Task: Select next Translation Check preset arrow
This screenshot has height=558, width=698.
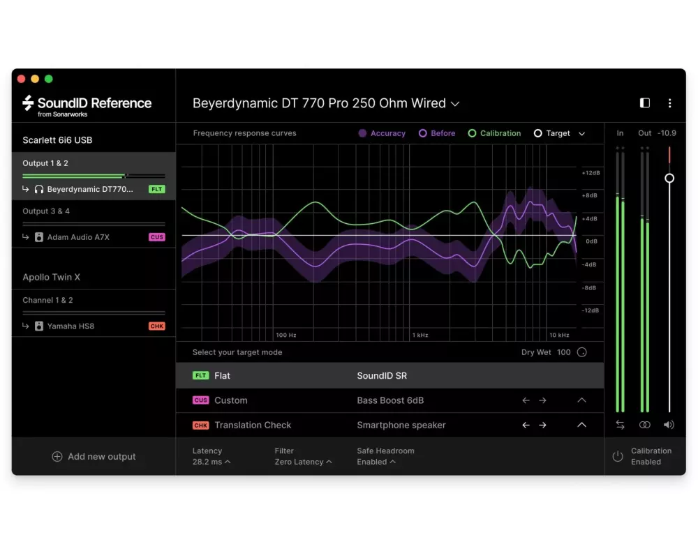Action: pos(542,425)
